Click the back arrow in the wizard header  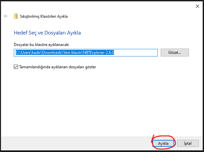[6, 16]
